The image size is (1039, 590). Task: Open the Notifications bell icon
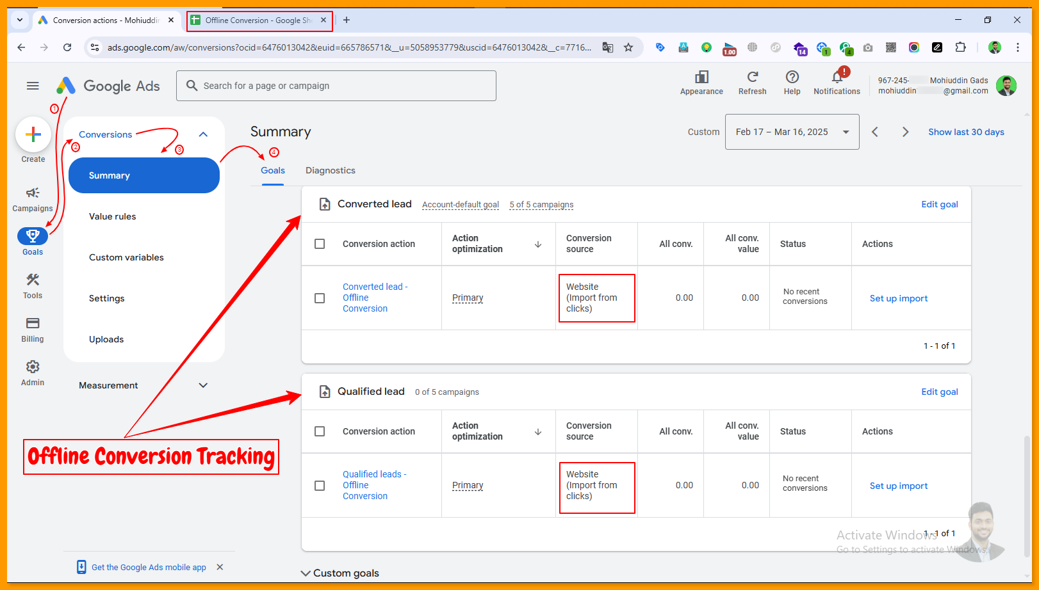coord(837,77)
